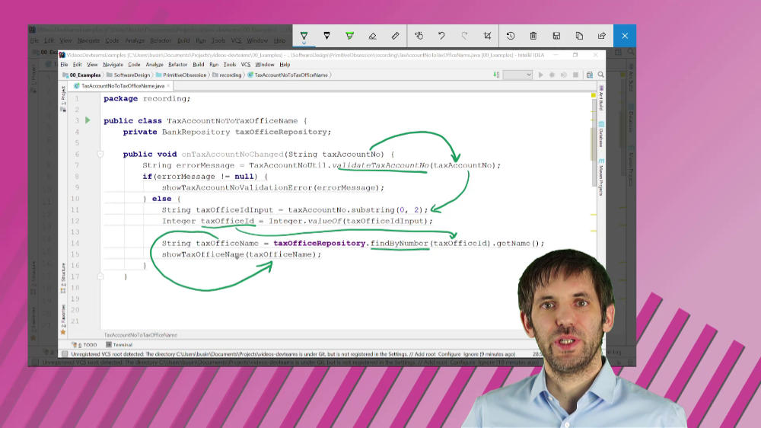The width and height of the screenshot is (761, 428).
Task: Click the undo arrow in the annotation toolbar
Action: [x=441, y=36]
